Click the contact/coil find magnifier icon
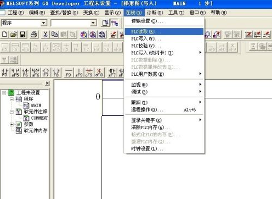Screen dimensions: 272x199 click(x=102, y=34)
